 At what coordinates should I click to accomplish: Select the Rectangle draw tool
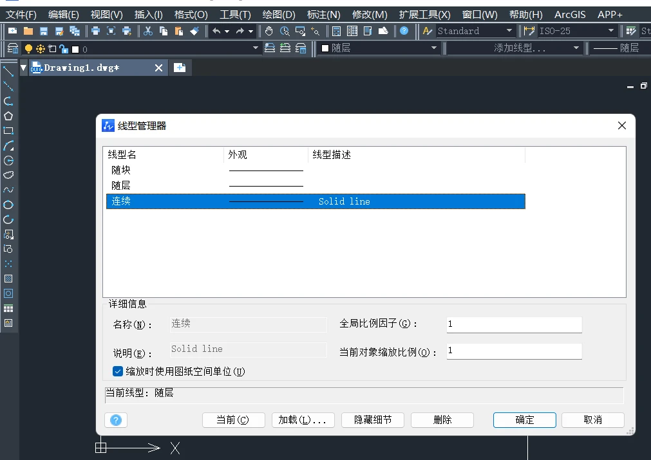tap(8, 131)
